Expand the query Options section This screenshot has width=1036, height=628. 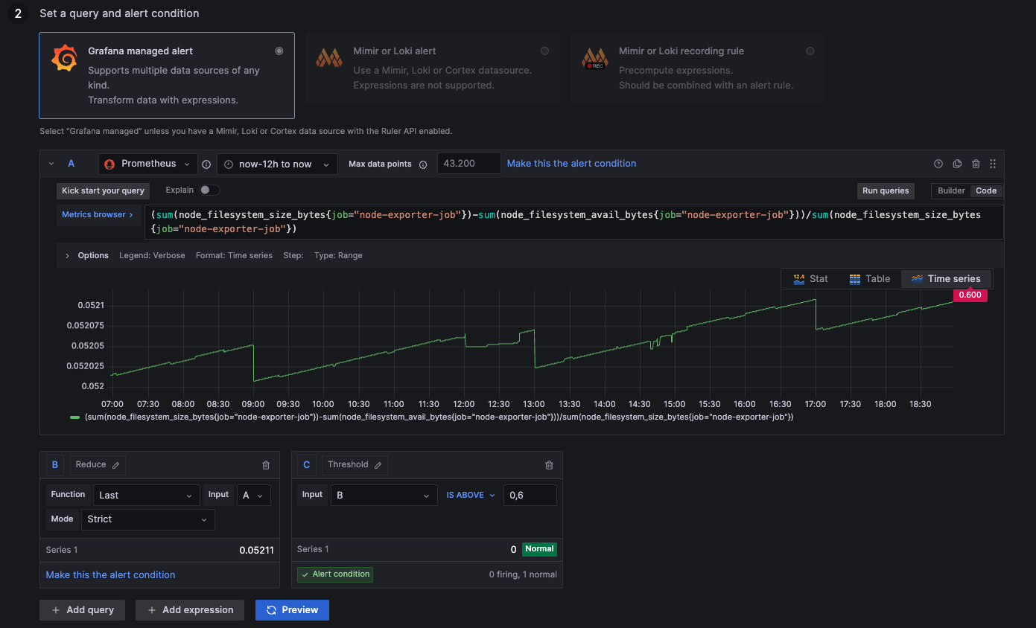point(67,255)
